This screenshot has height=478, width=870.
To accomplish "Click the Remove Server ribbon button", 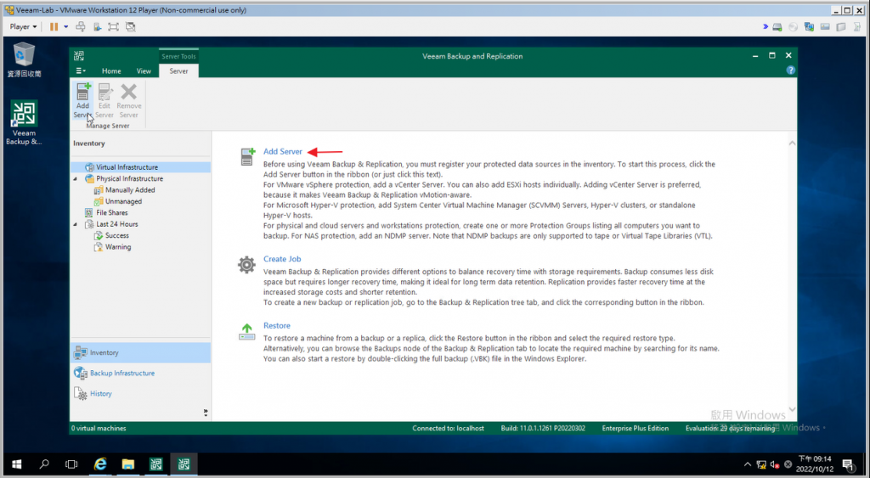I will (129, 100).
